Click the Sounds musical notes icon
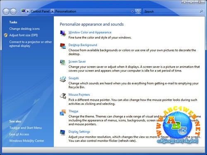 click(x=63, y=79)
